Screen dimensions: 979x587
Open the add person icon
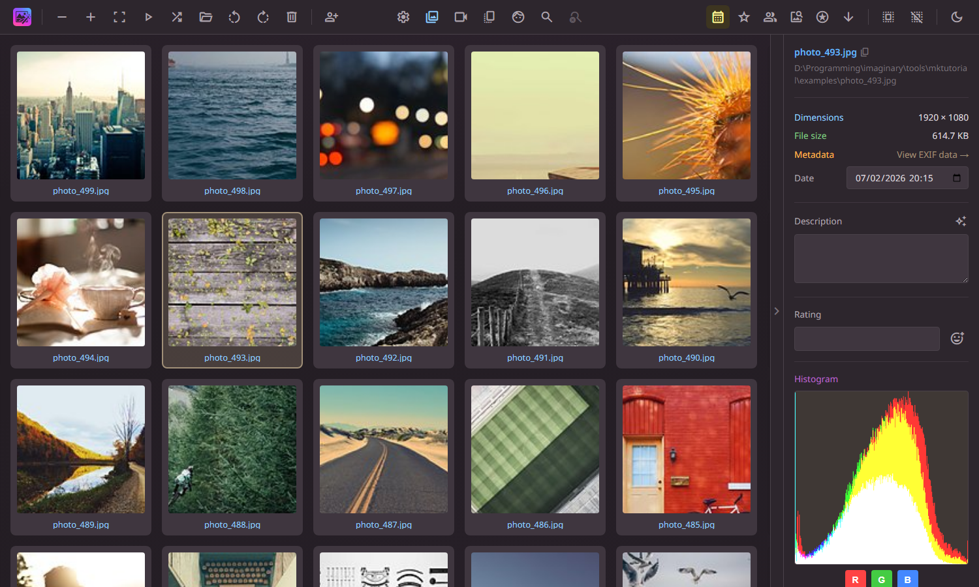point(332,17)
